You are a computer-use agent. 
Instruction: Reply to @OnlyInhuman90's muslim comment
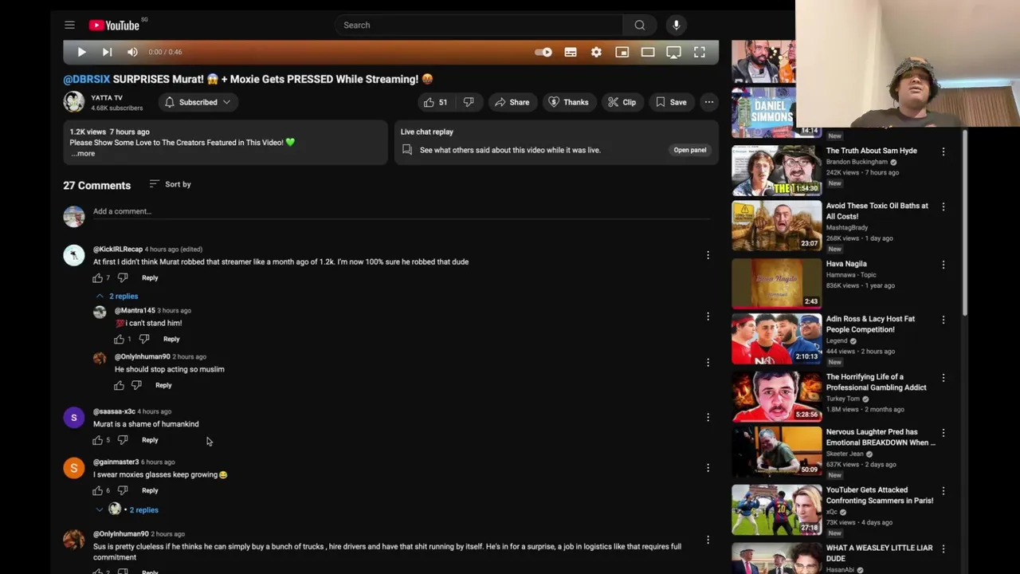(163, 386)
